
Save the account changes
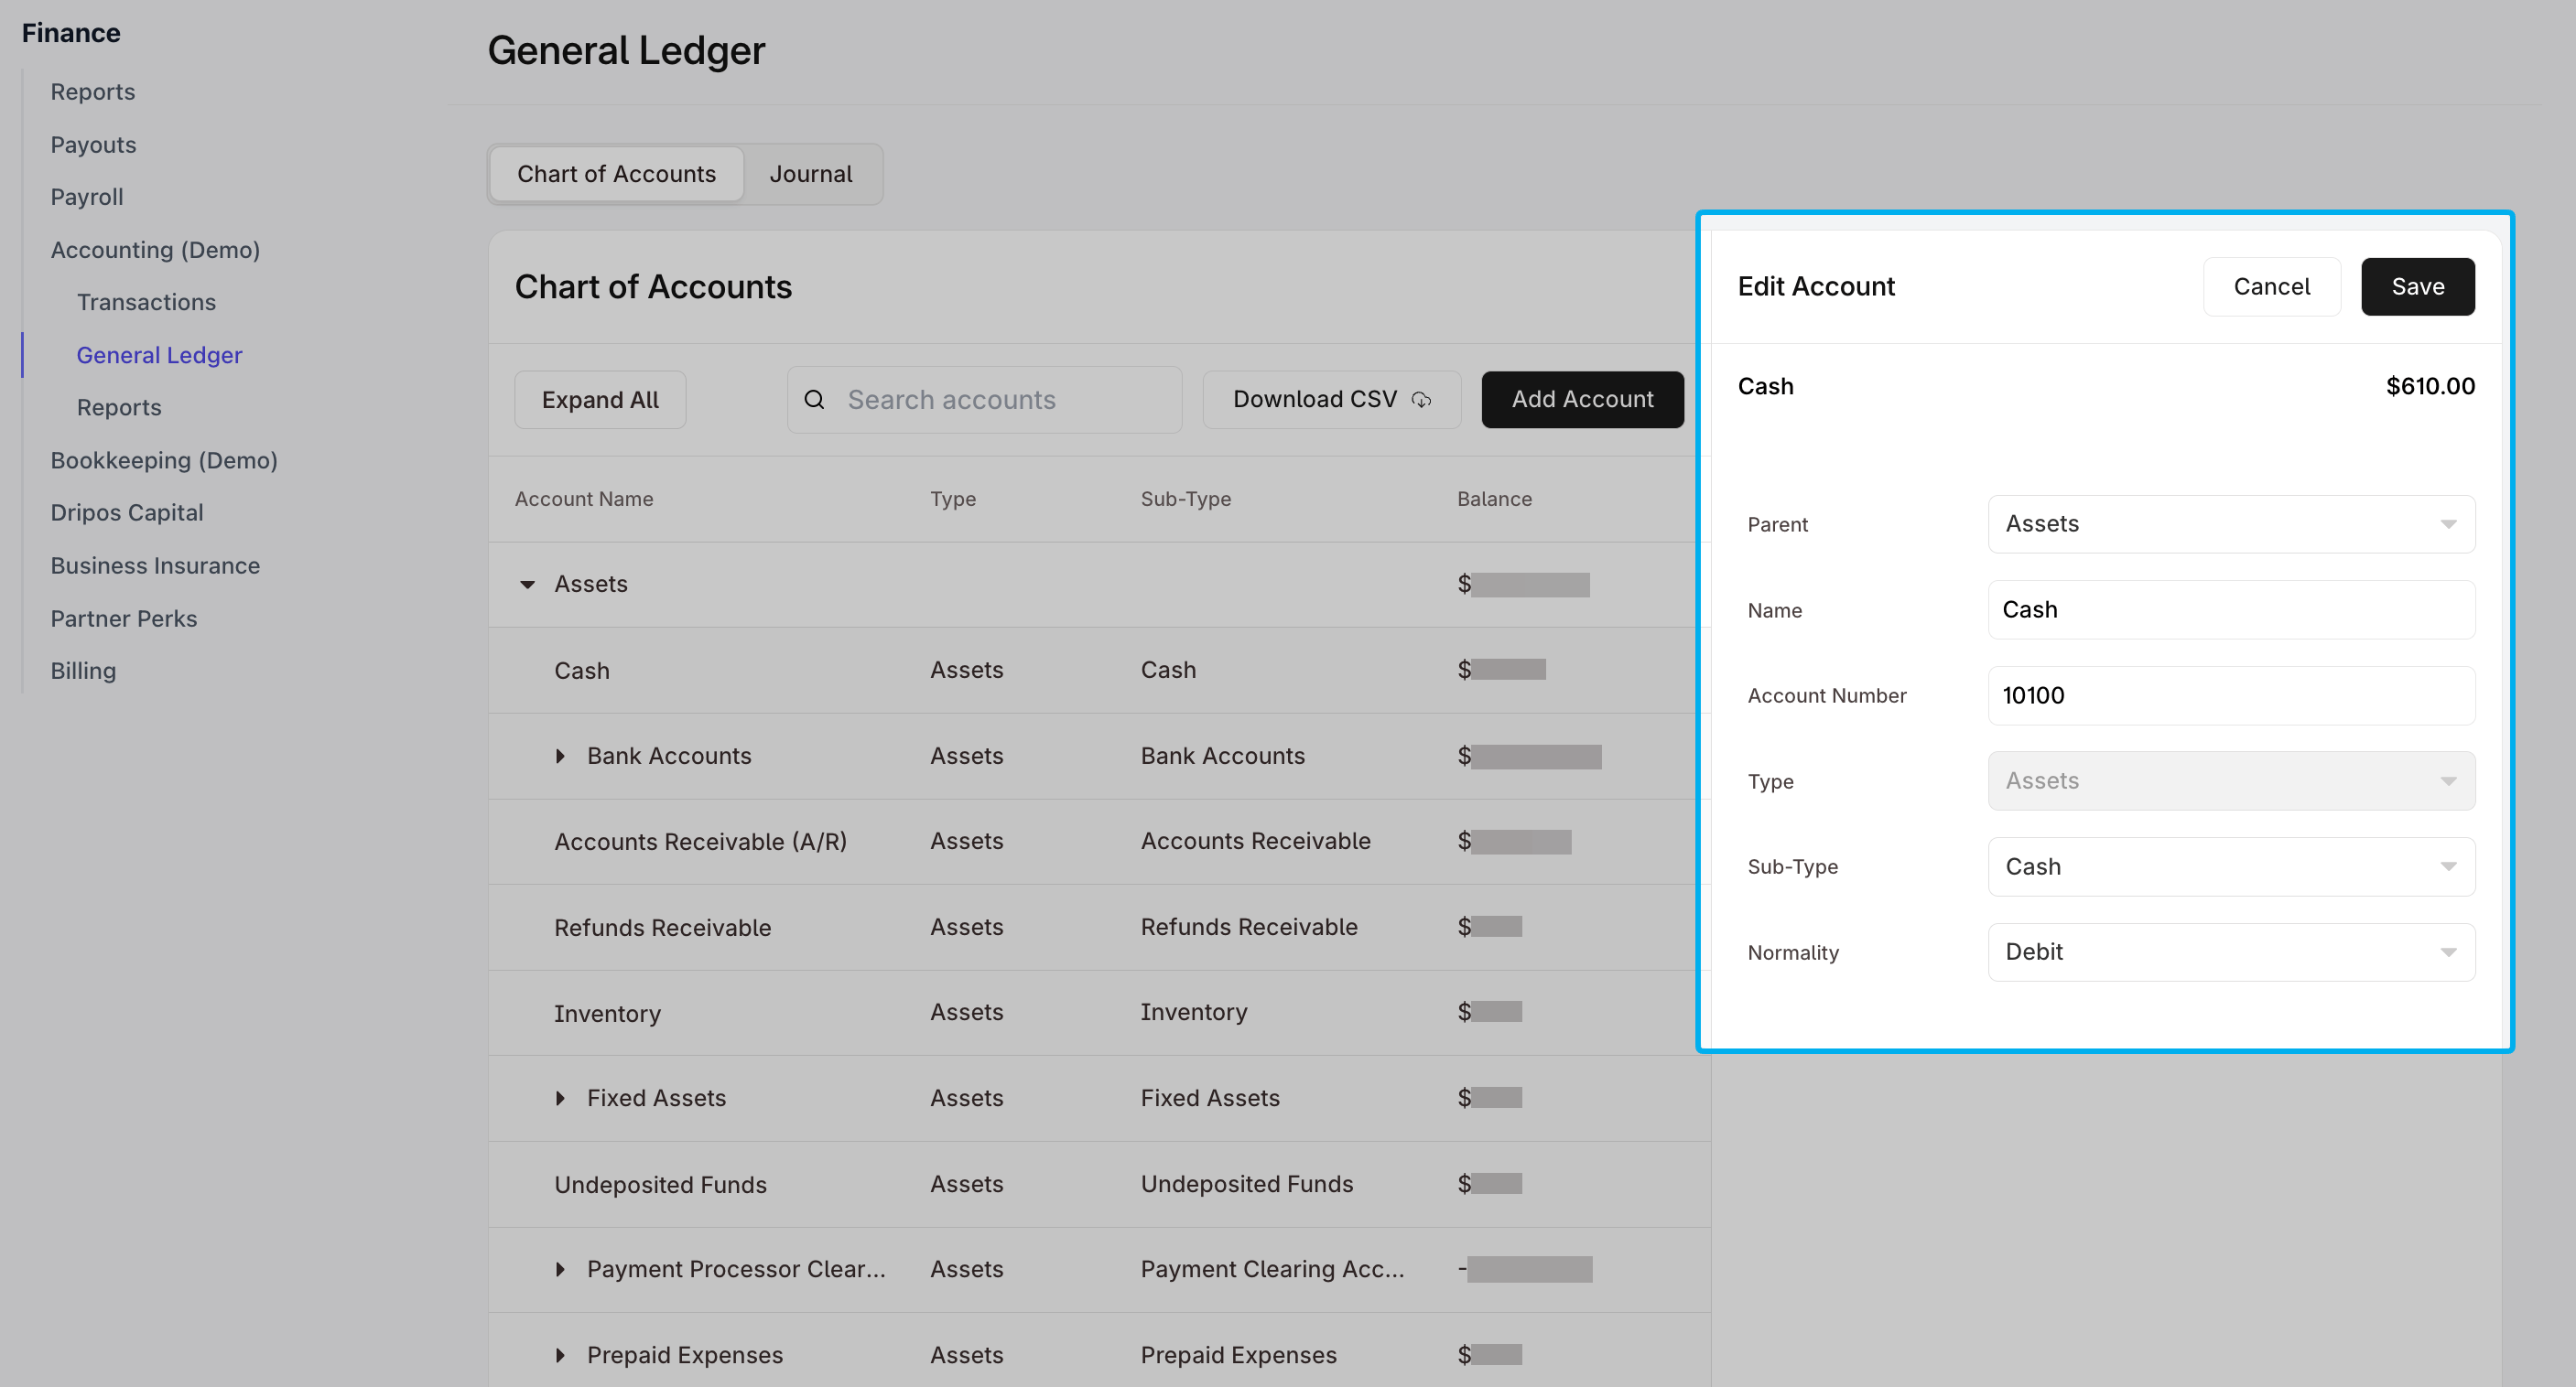(2417, 286)
